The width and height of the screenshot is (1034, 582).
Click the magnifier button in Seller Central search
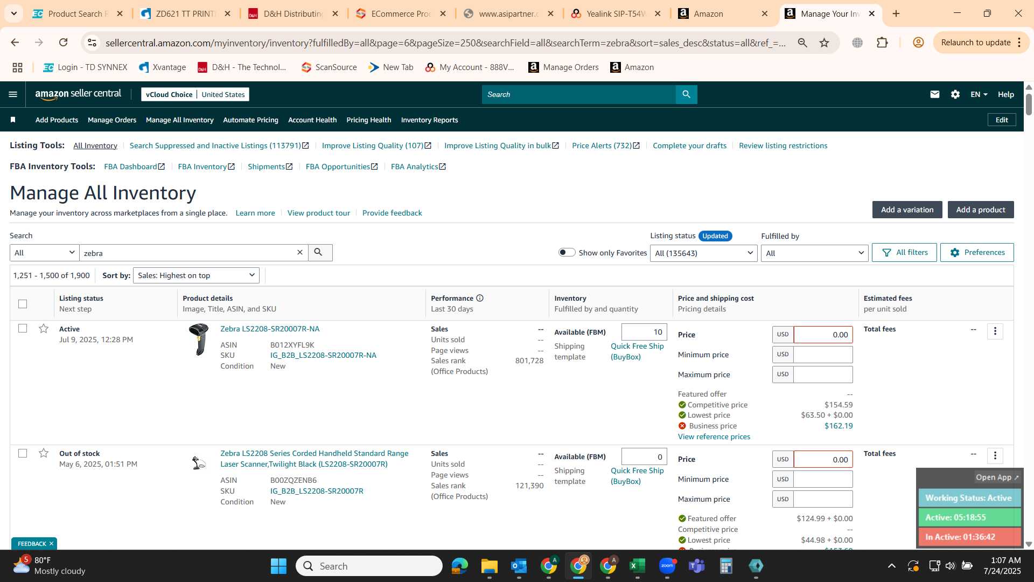click(x=686, y=94)
